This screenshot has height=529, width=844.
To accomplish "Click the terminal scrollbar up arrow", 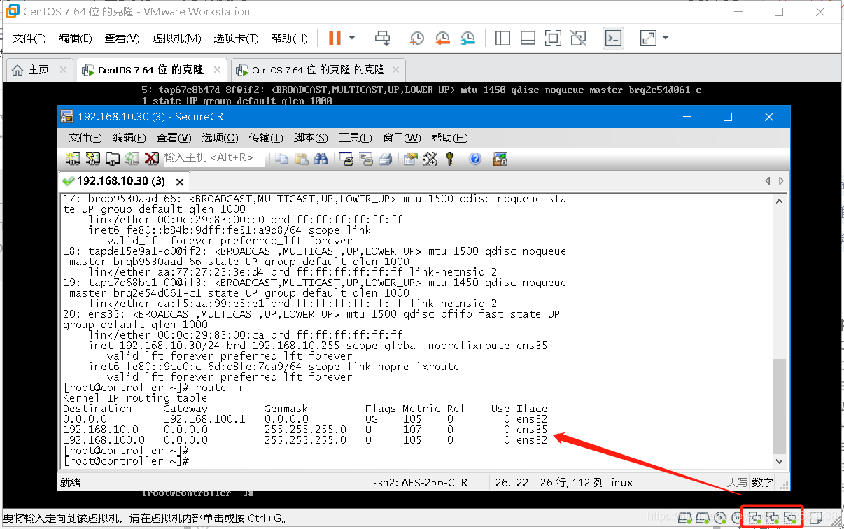I will click(780, 200).
